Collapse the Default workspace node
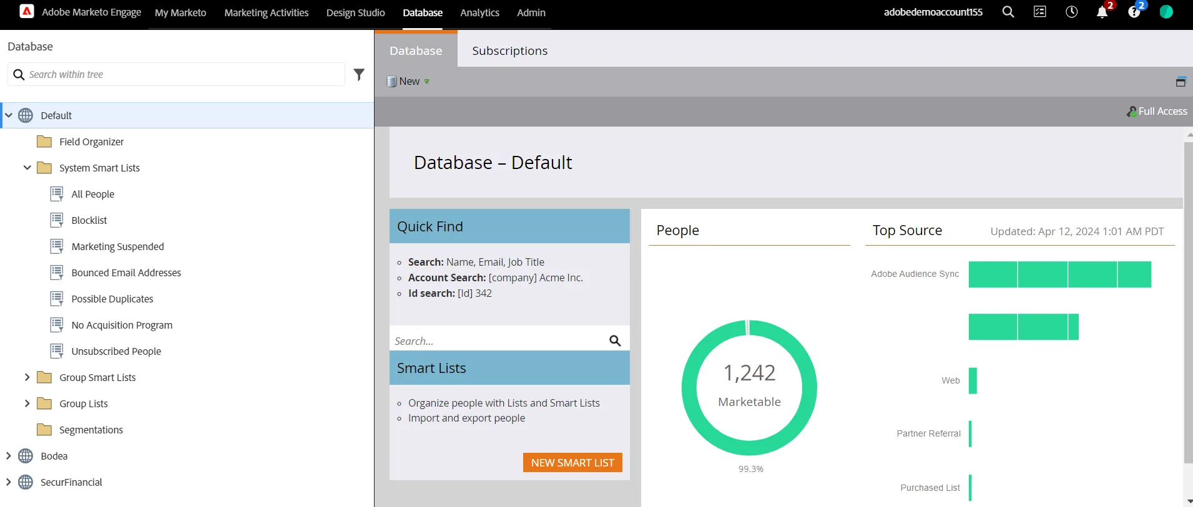The image size is (1193, 507). (9, 115)
